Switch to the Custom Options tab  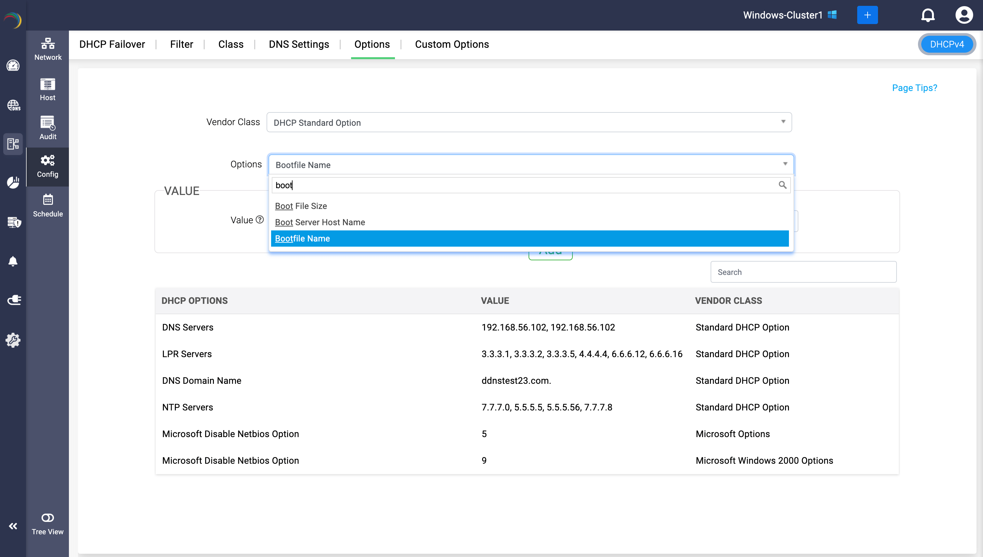click(452, 45)
